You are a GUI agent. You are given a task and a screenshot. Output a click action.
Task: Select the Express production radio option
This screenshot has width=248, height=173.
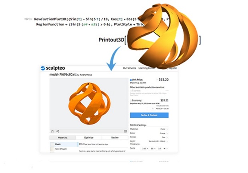(131, 91)
